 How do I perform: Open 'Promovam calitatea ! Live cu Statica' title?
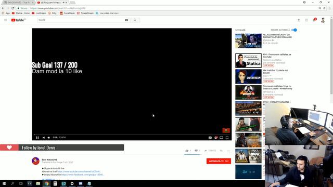(x=277, y=87)
